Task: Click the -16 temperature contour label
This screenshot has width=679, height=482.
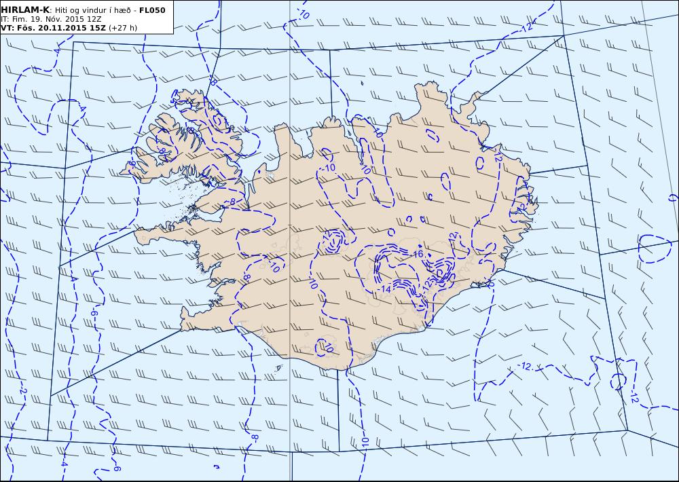Action: (417, 254)
